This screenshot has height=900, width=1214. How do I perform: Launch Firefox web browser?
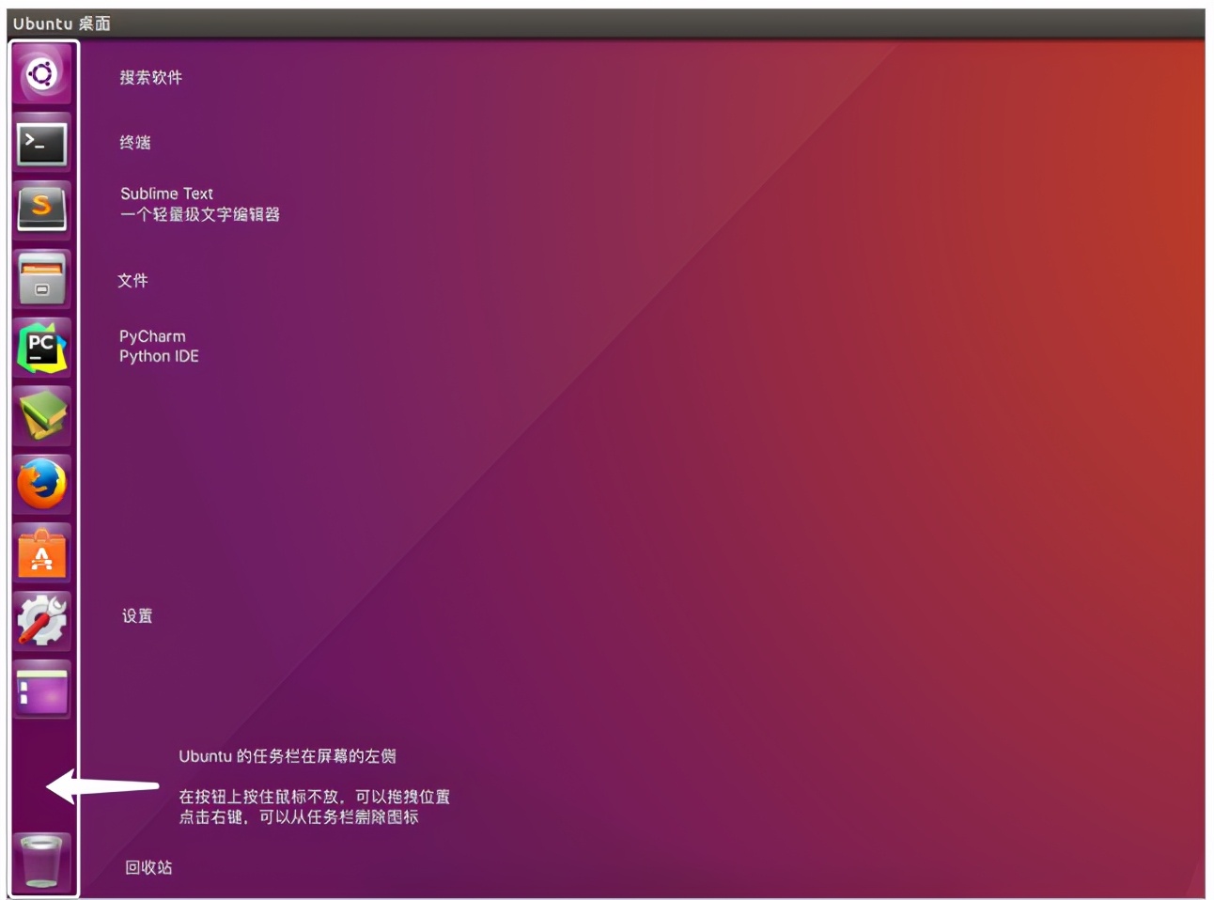pos(42,485)
